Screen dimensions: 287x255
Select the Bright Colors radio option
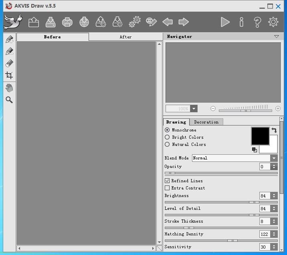tap(167, 137)
